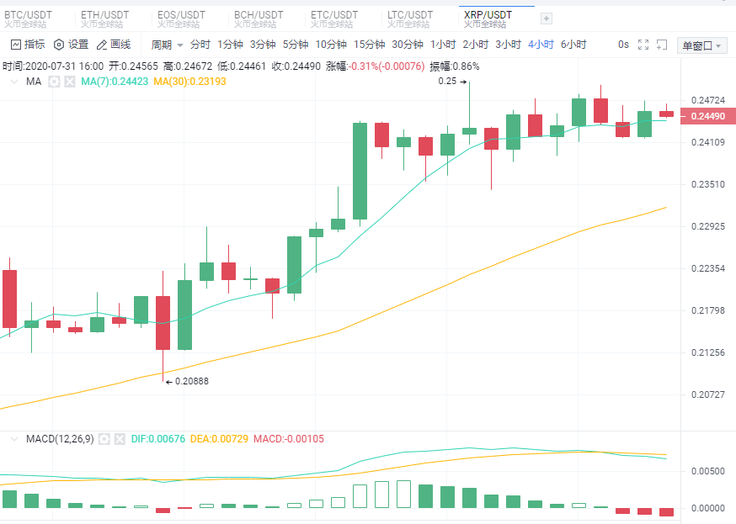Open the 周期 period dropdown
This screenshot has height=524, width=736.
[167, 45]
